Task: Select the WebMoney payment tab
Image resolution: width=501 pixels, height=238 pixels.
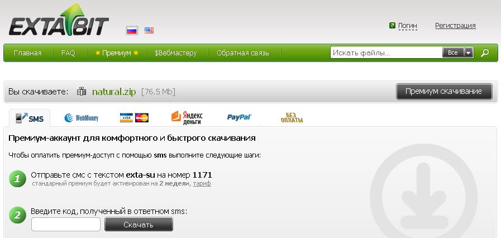Action: coord(81,118)
